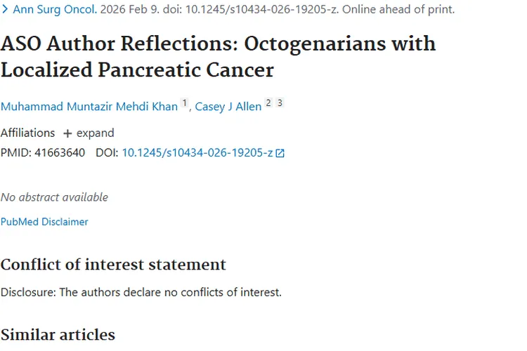The image size is (527, 351).
Task: Open author Casey J Allen's link
Action: (x=228, y=107)
